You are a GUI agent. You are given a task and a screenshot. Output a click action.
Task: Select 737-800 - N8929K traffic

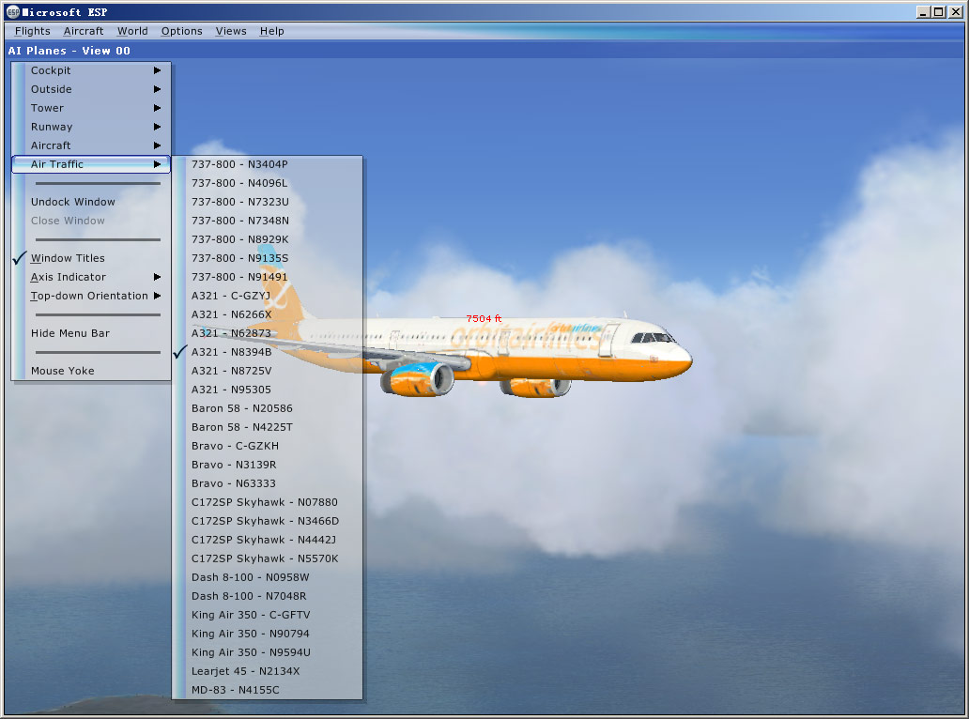coord(267,239)
